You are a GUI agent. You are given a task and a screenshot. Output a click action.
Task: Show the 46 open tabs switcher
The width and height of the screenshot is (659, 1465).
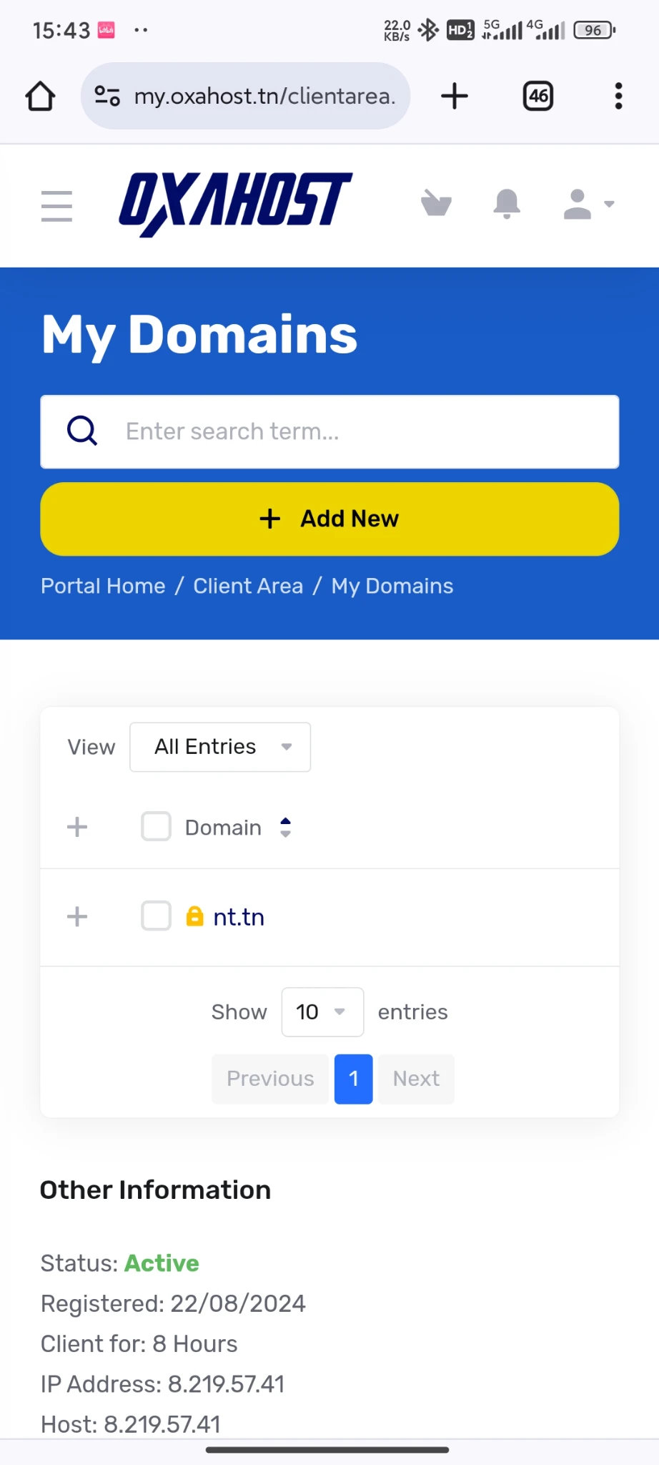pos(538,97)
